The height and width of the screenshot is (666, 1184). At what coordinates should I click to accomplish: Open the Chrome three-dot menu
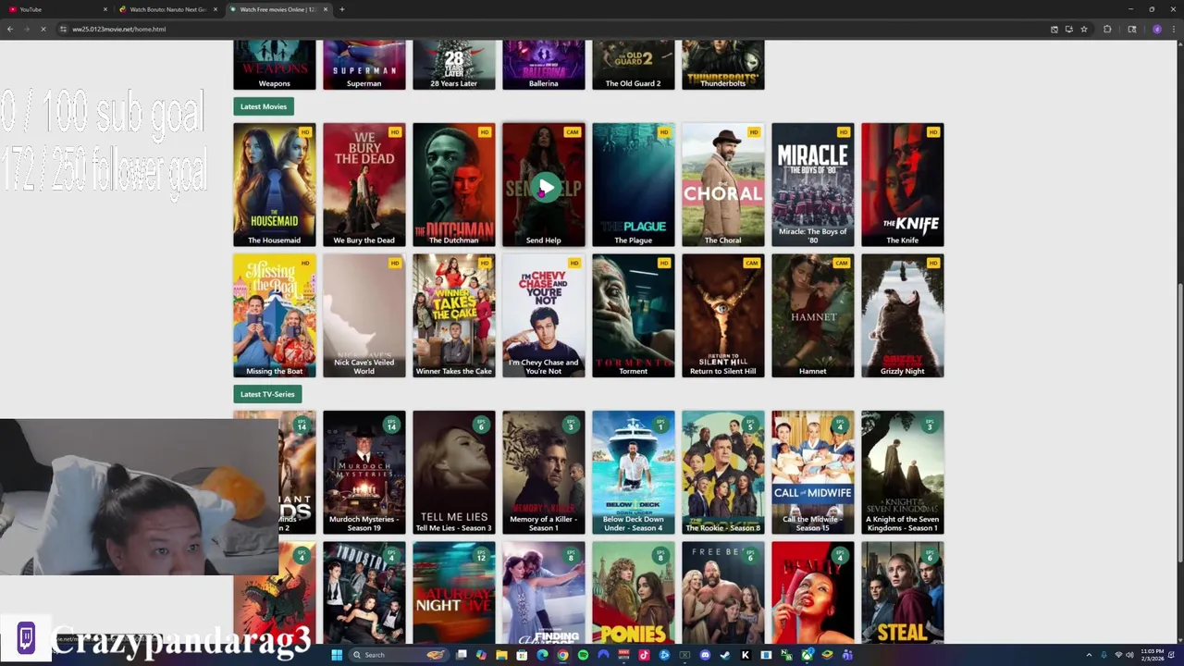1174,29
